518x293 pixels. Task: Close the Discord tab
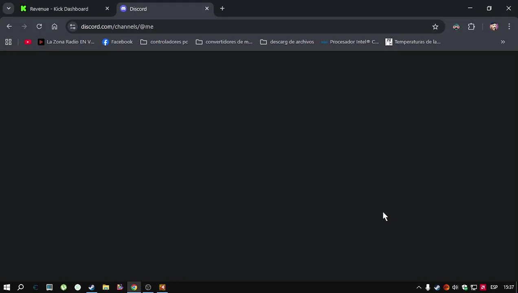pos(207,9)
